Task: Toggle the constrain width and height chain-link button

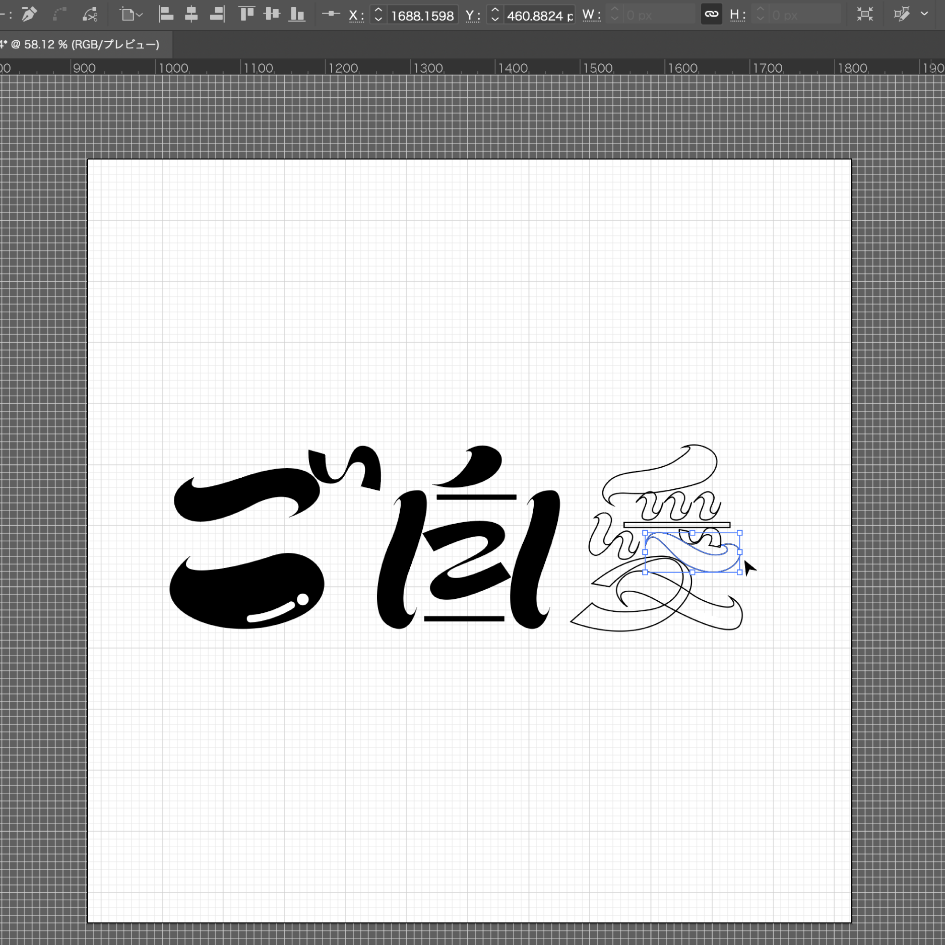Action: click(x=711, y=14)
